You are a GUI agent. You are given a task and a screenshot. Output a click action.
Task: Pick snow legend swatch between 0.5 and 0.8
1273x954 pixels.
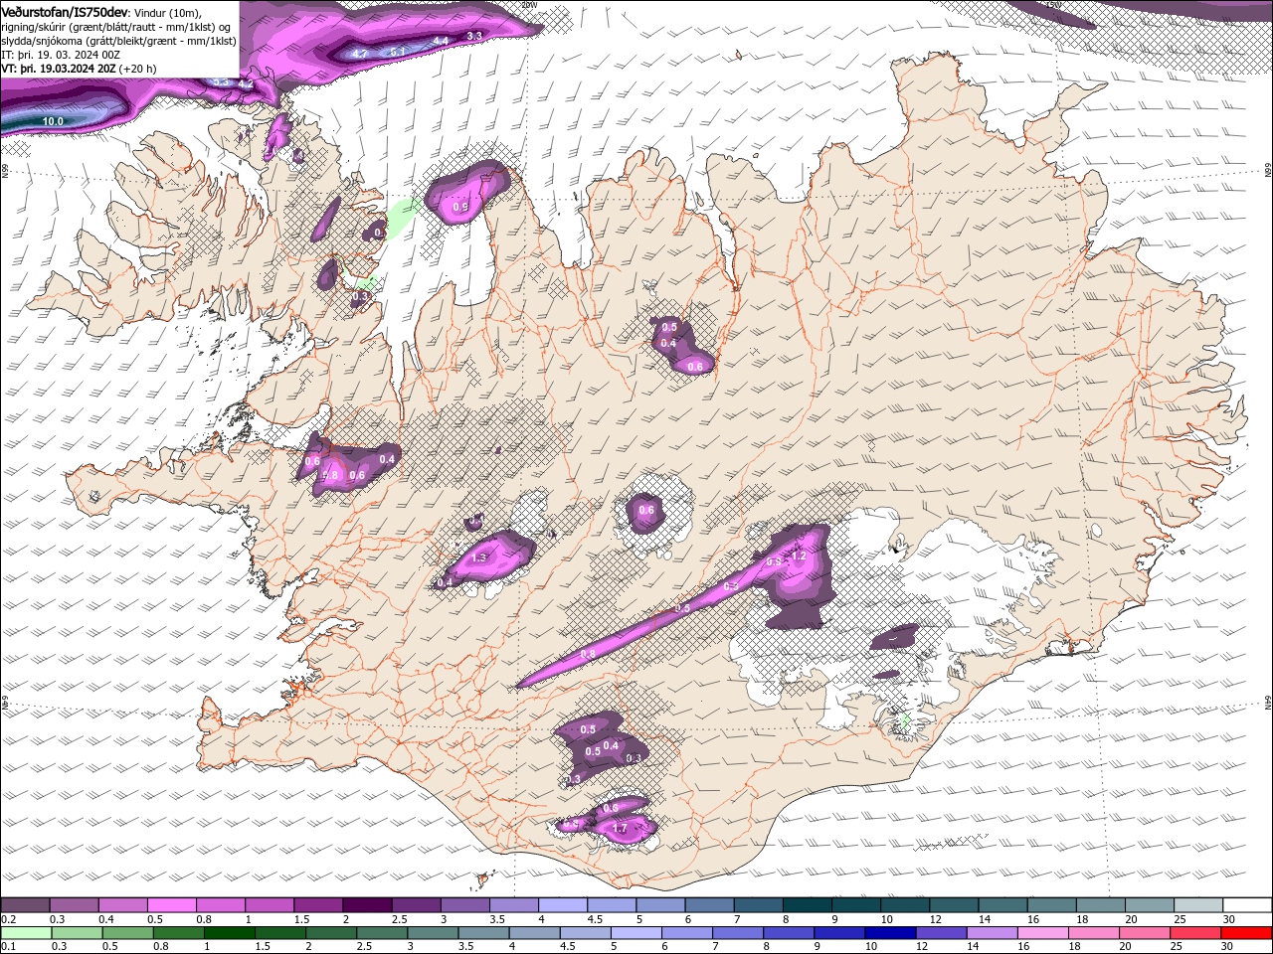point(171,906)
